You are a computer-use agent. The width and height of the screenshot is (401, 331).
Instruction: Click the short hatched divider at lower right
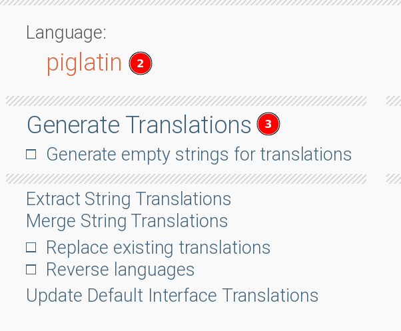click(x=393, y=178)
